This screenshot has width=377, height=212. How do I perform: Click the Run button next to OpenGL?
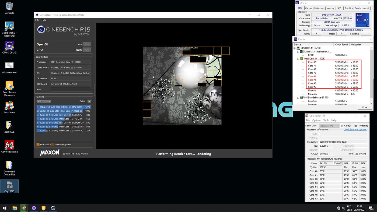pyautogui.click(x=87, y=44)
